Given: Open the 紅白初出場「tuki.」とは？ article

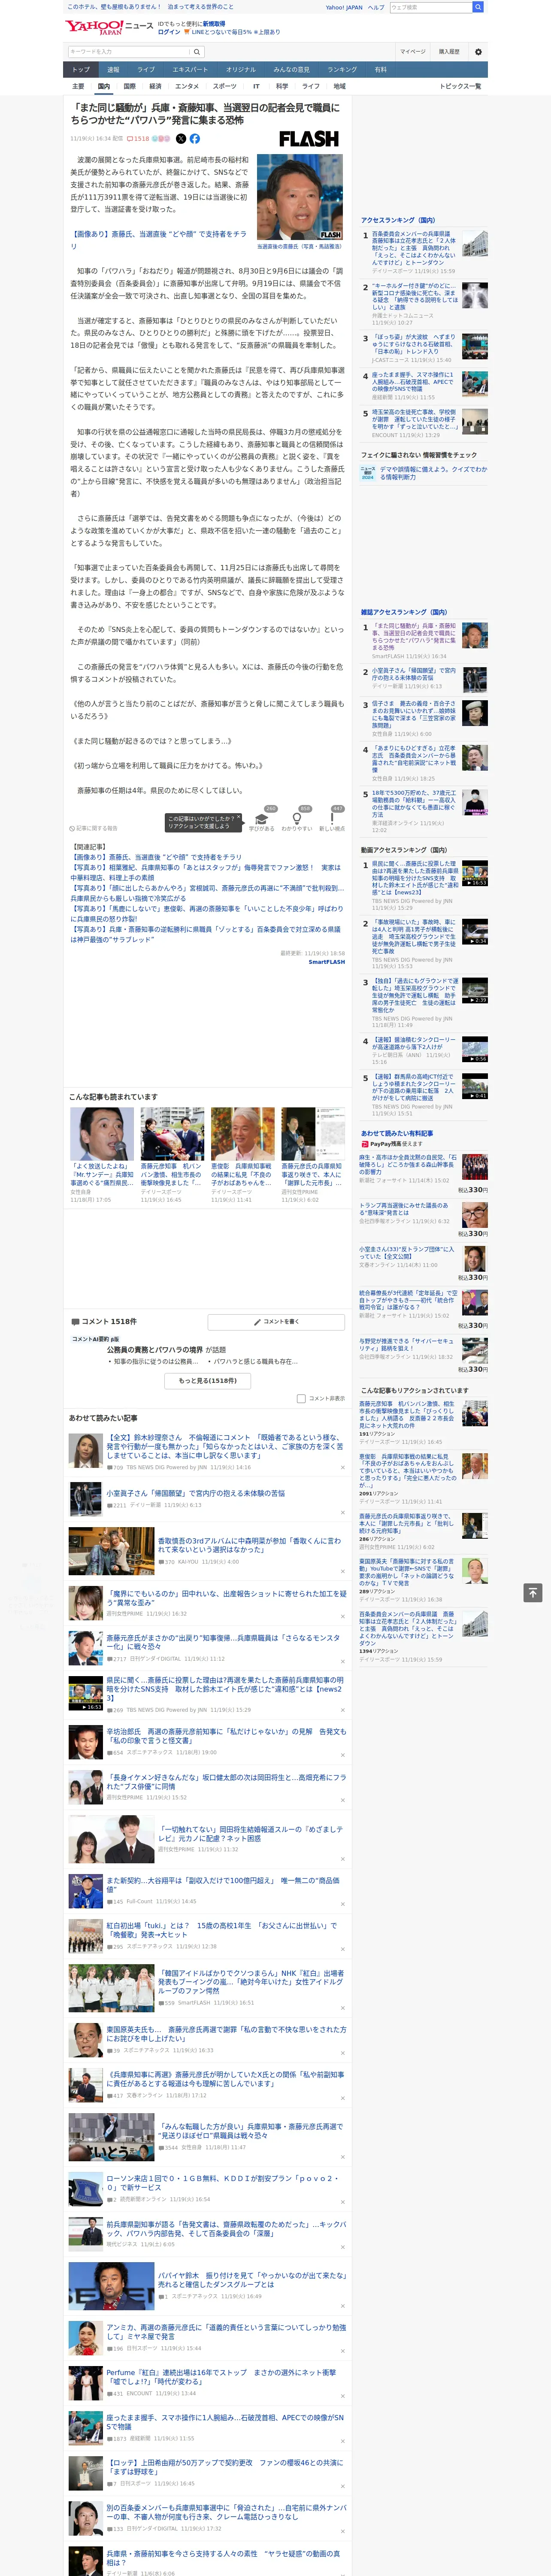Looking at the screenshot, I should click(x=222, y=1929).
